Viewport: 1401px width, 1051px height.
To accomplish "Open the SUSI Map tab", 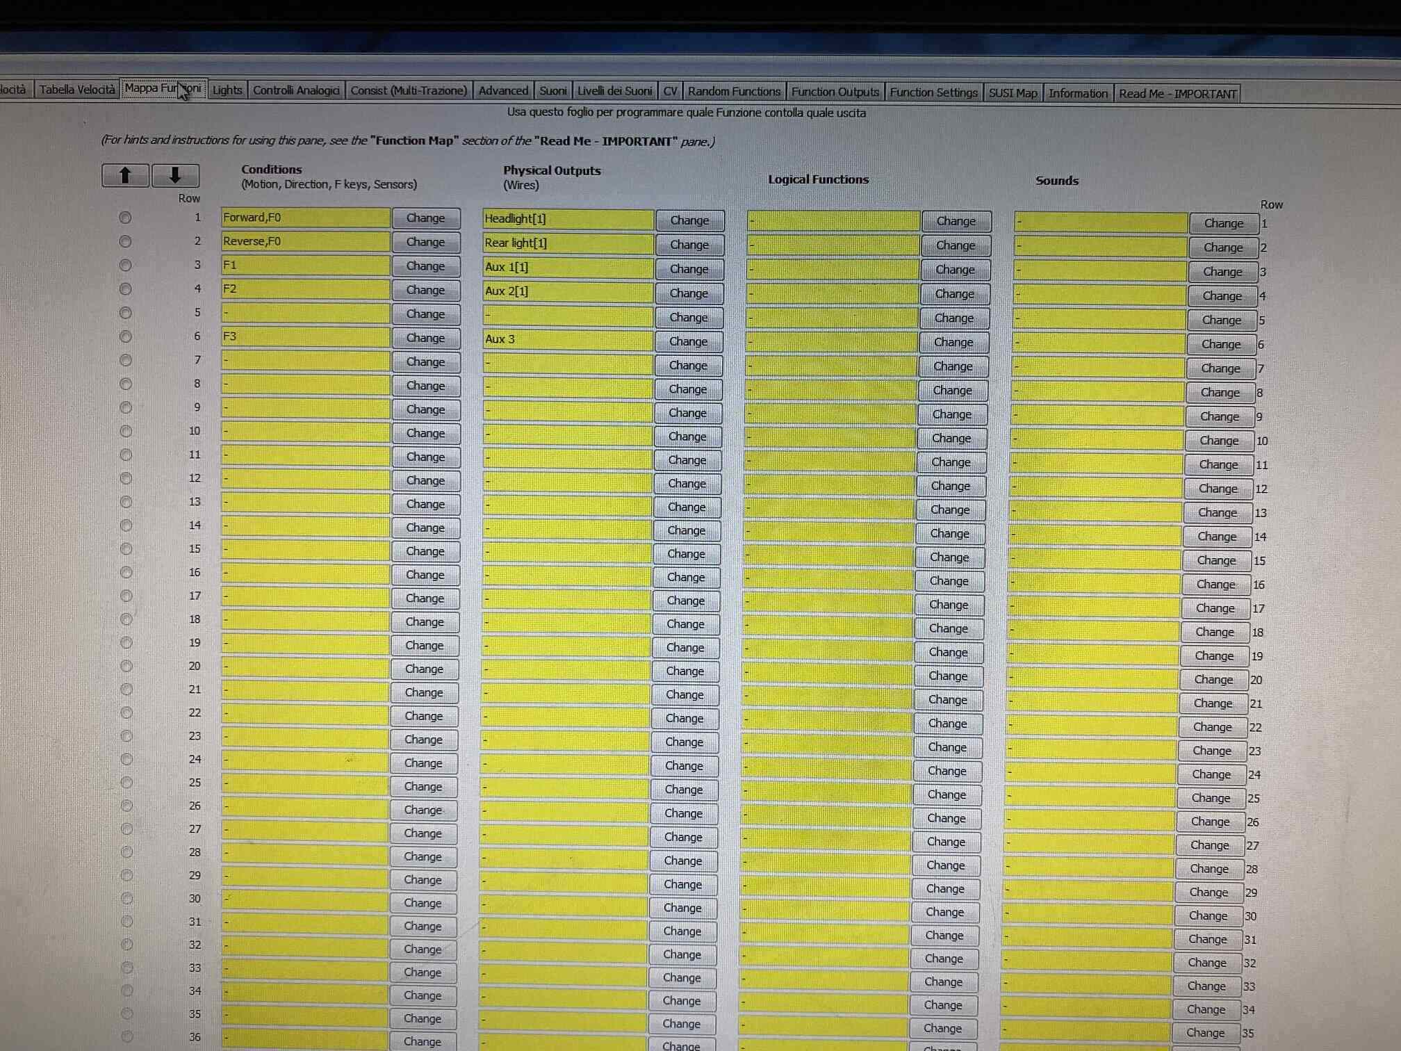I will pos(1013,93).
